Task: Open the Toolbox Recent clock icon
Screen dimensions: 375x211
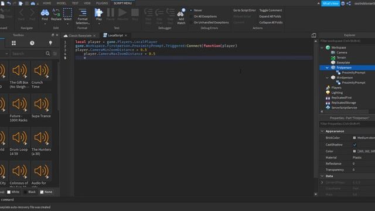Action: [32, 43]
